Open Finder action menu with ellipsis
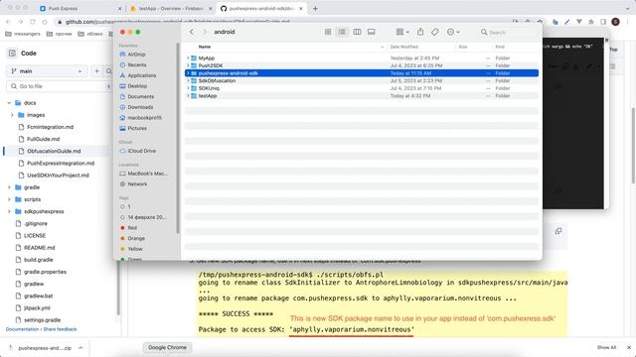 tap(453, 32)
